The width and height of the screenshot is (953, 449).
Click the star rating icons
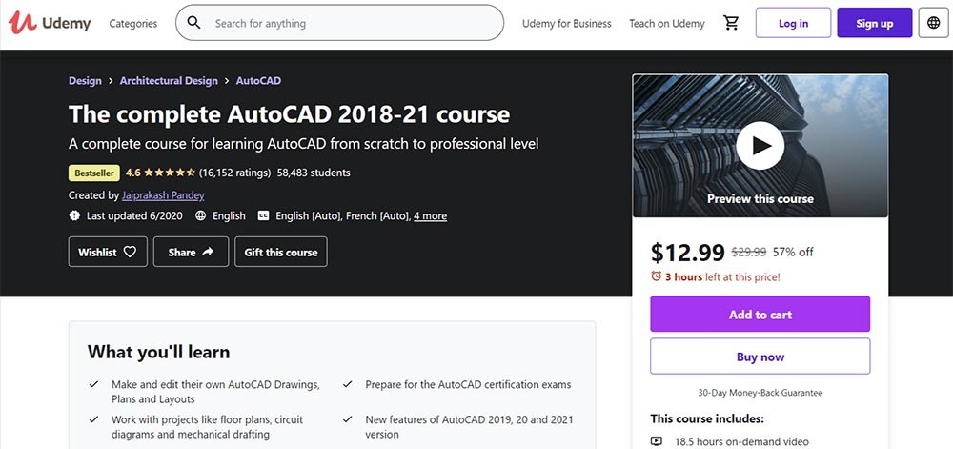point(170,173)
